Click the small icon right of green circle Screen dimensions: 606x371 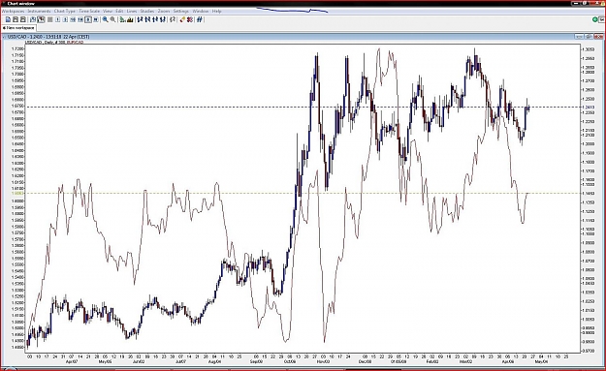coord(601,19)
